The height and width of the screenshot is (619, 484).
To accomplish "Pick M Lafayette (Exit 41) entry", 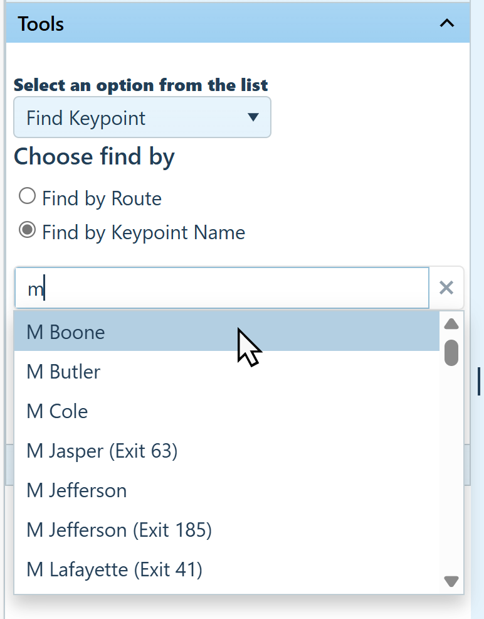I will coord(114,569).
